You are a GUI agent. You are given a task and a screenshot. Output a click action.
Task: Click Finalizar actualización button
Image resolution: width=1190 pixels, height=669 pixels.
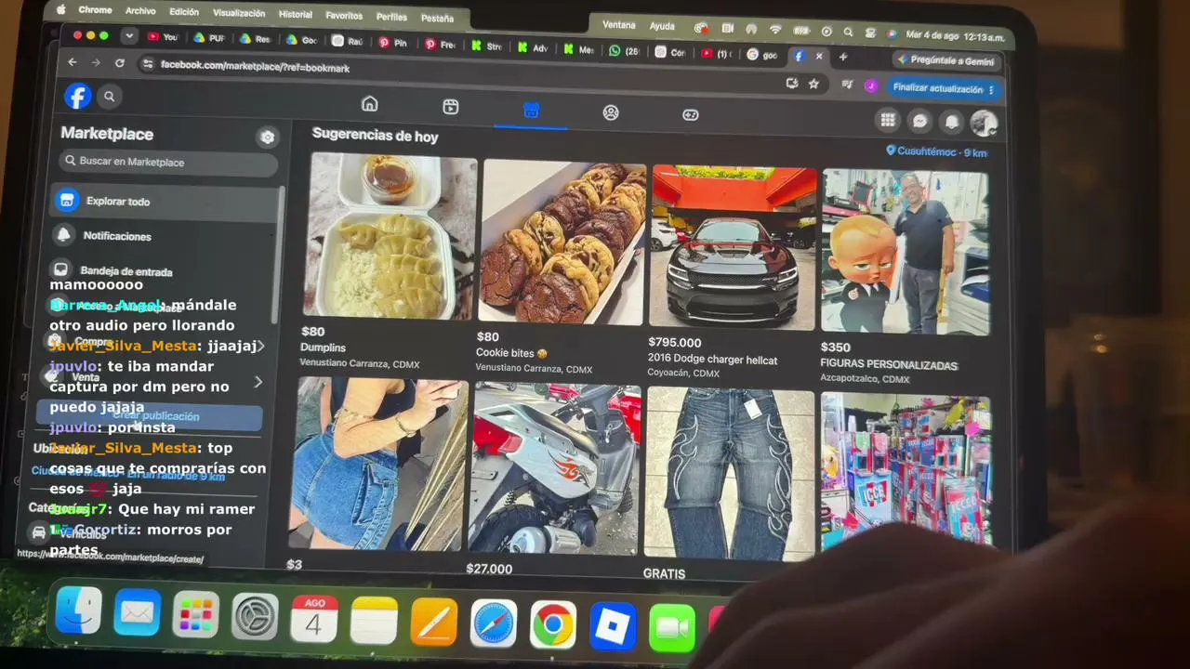943,89
